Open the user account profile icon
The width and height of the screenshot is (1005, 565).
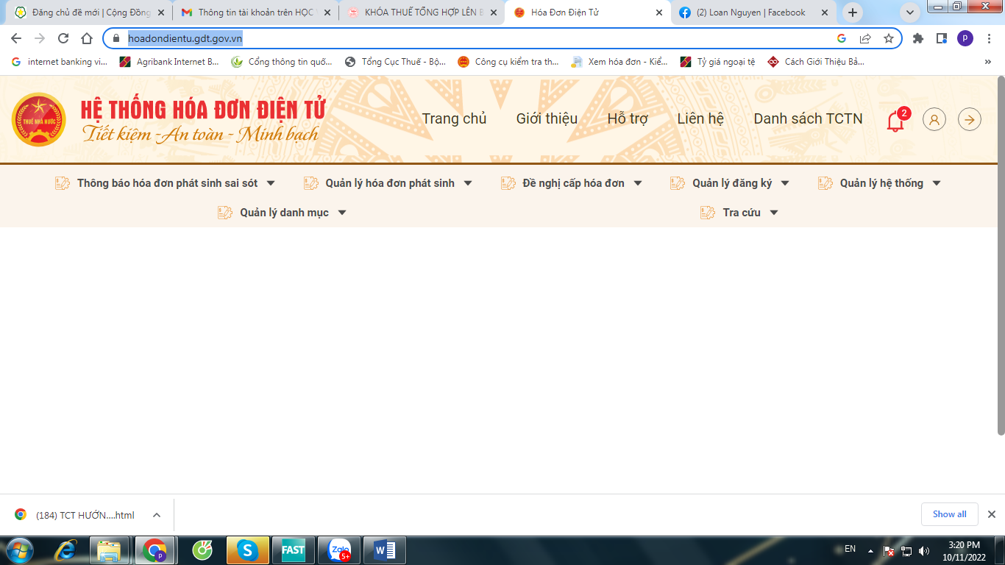(934, 119)
